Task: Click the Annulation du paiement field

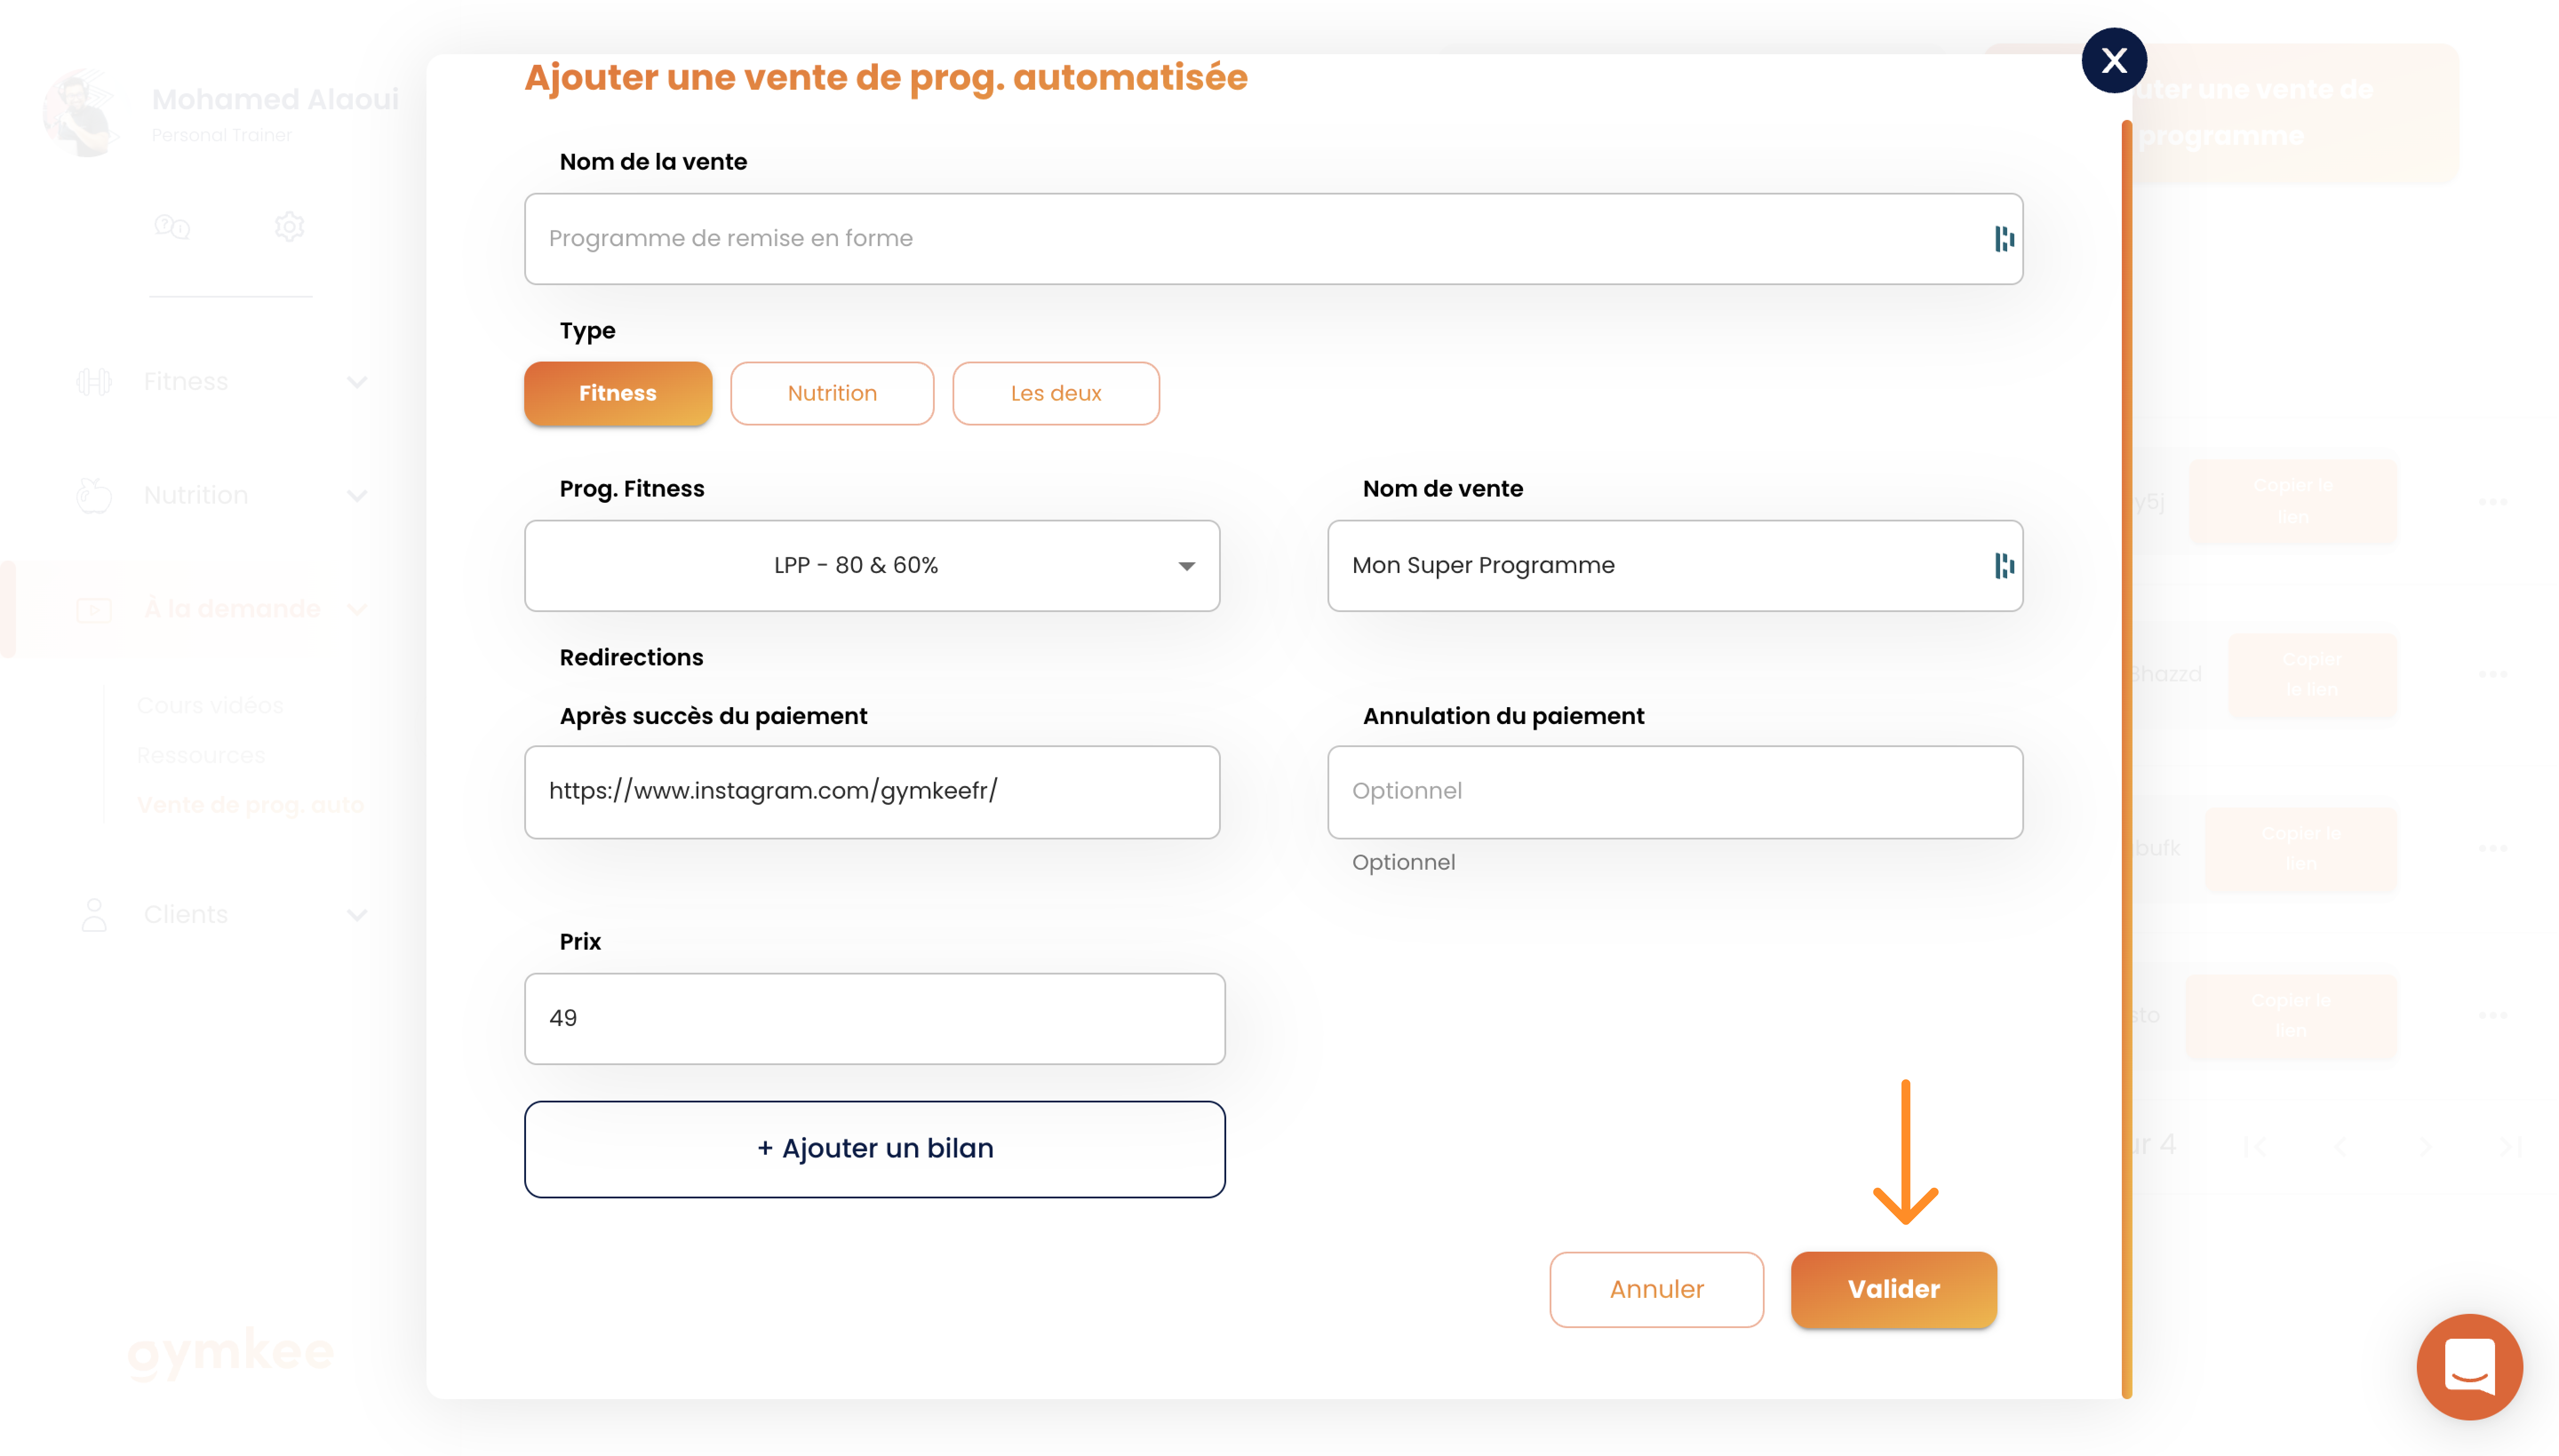Action: tap(1675, 791)
